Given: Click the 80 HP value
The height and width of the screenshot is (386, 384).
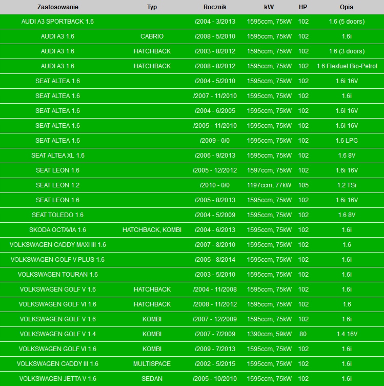Looking at the screenshot, I should pyautogui.click(x=303, y=334).
